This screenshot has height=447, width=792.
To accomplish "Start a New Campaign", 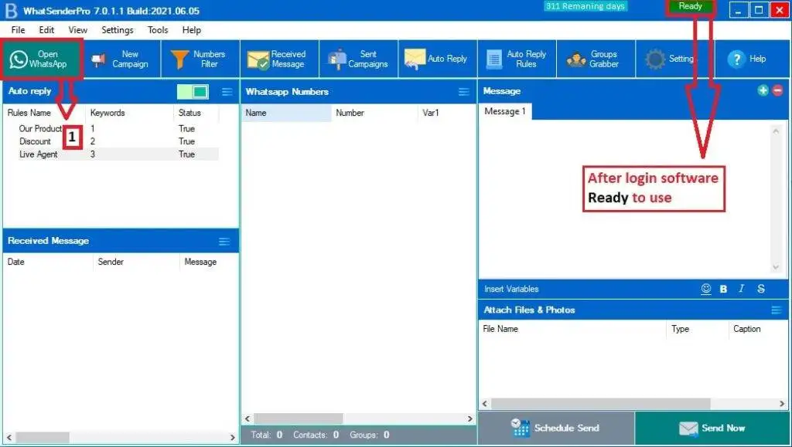I will tap(121, 59).
